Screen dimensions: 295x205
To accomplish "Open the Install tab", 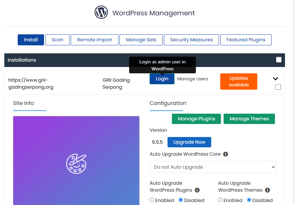I will point(31,40).
